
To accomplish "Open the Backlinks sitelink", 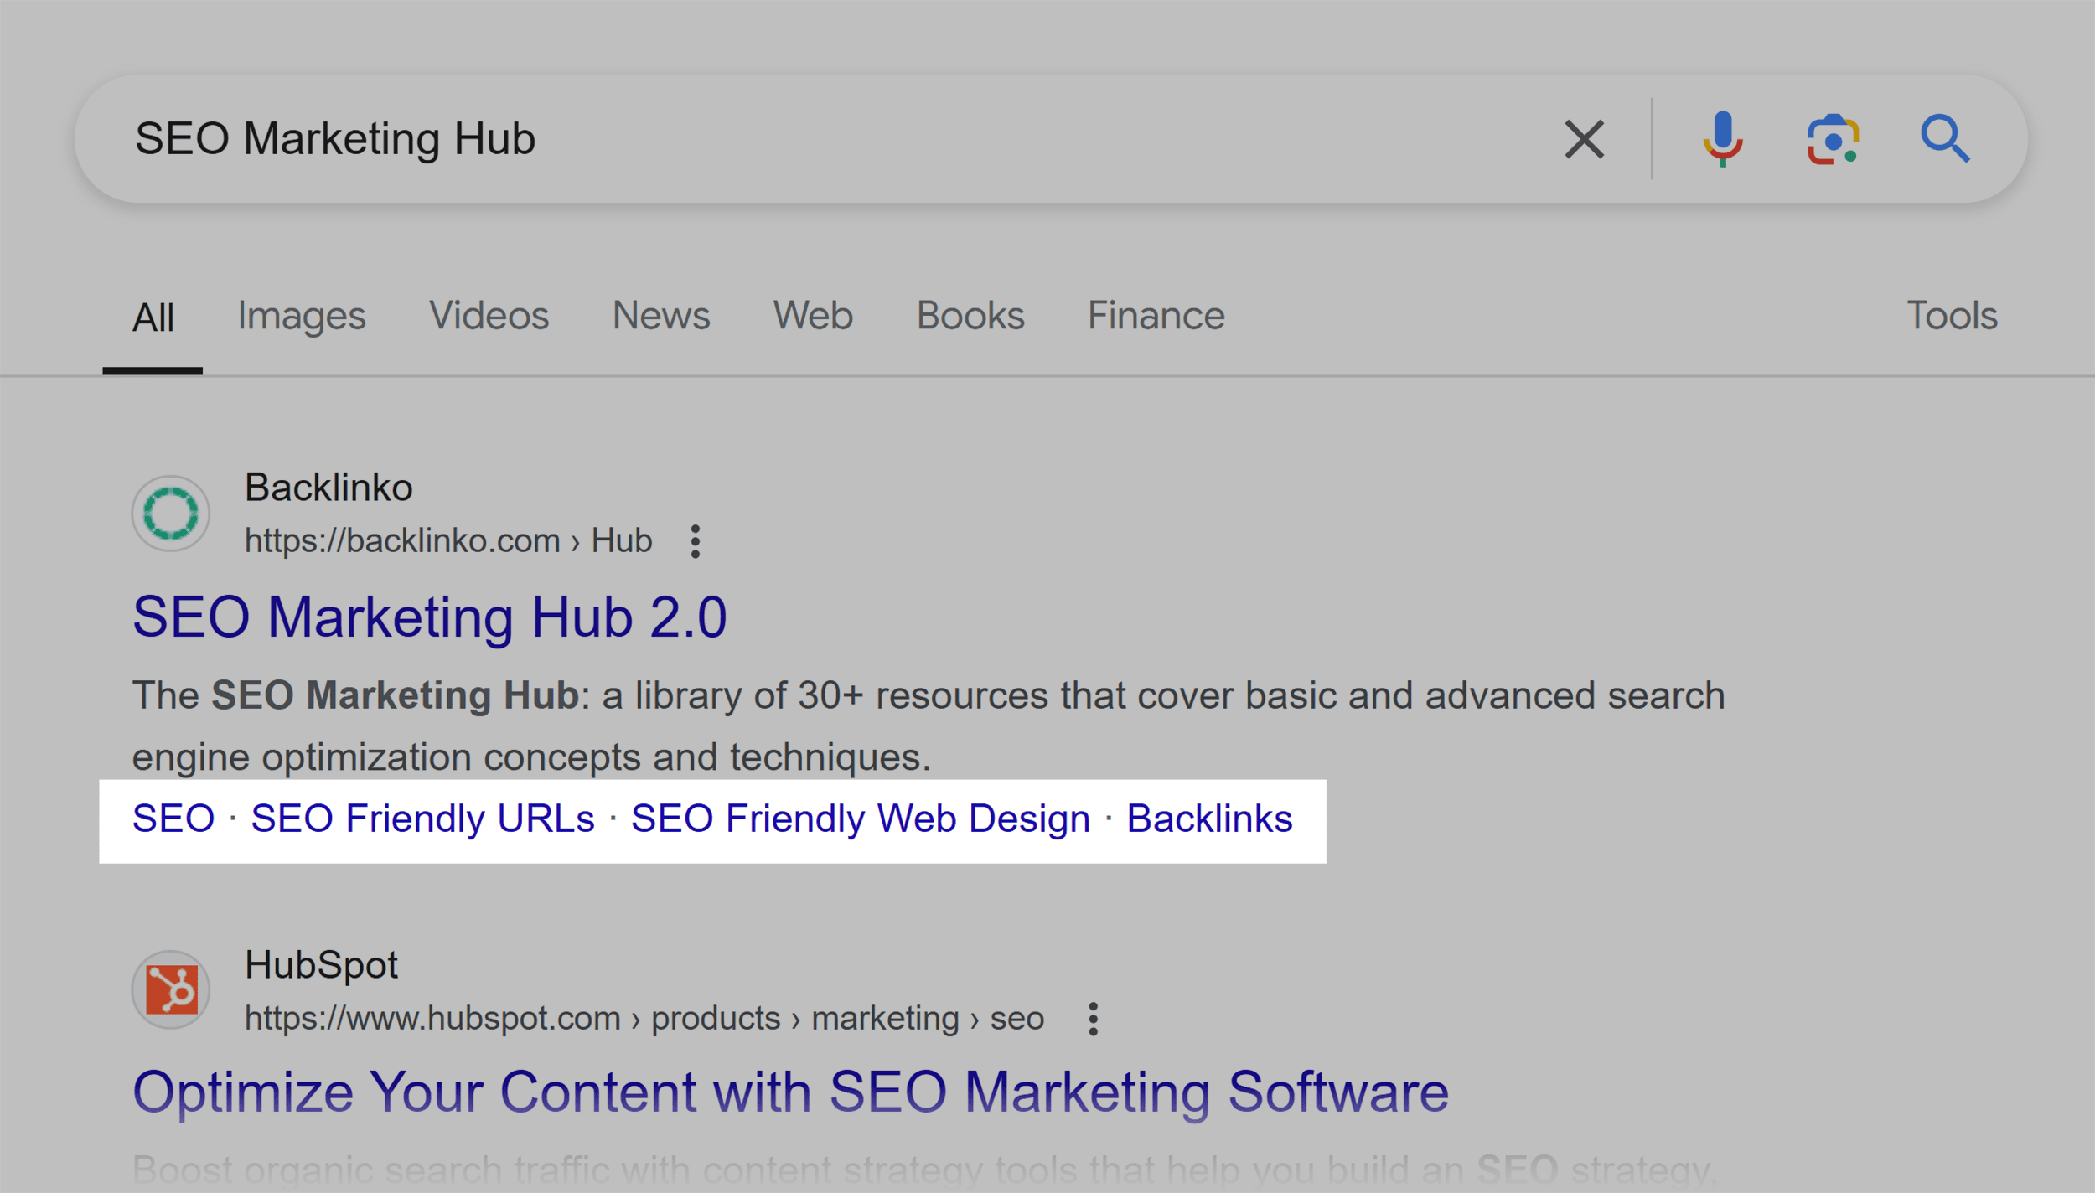I will pos(1209,819).
